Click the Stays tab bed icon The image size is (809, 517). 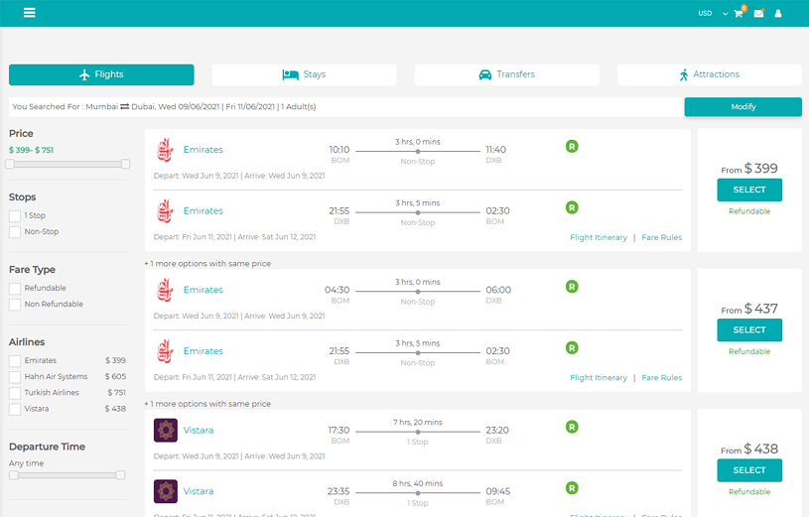[291, 74]
